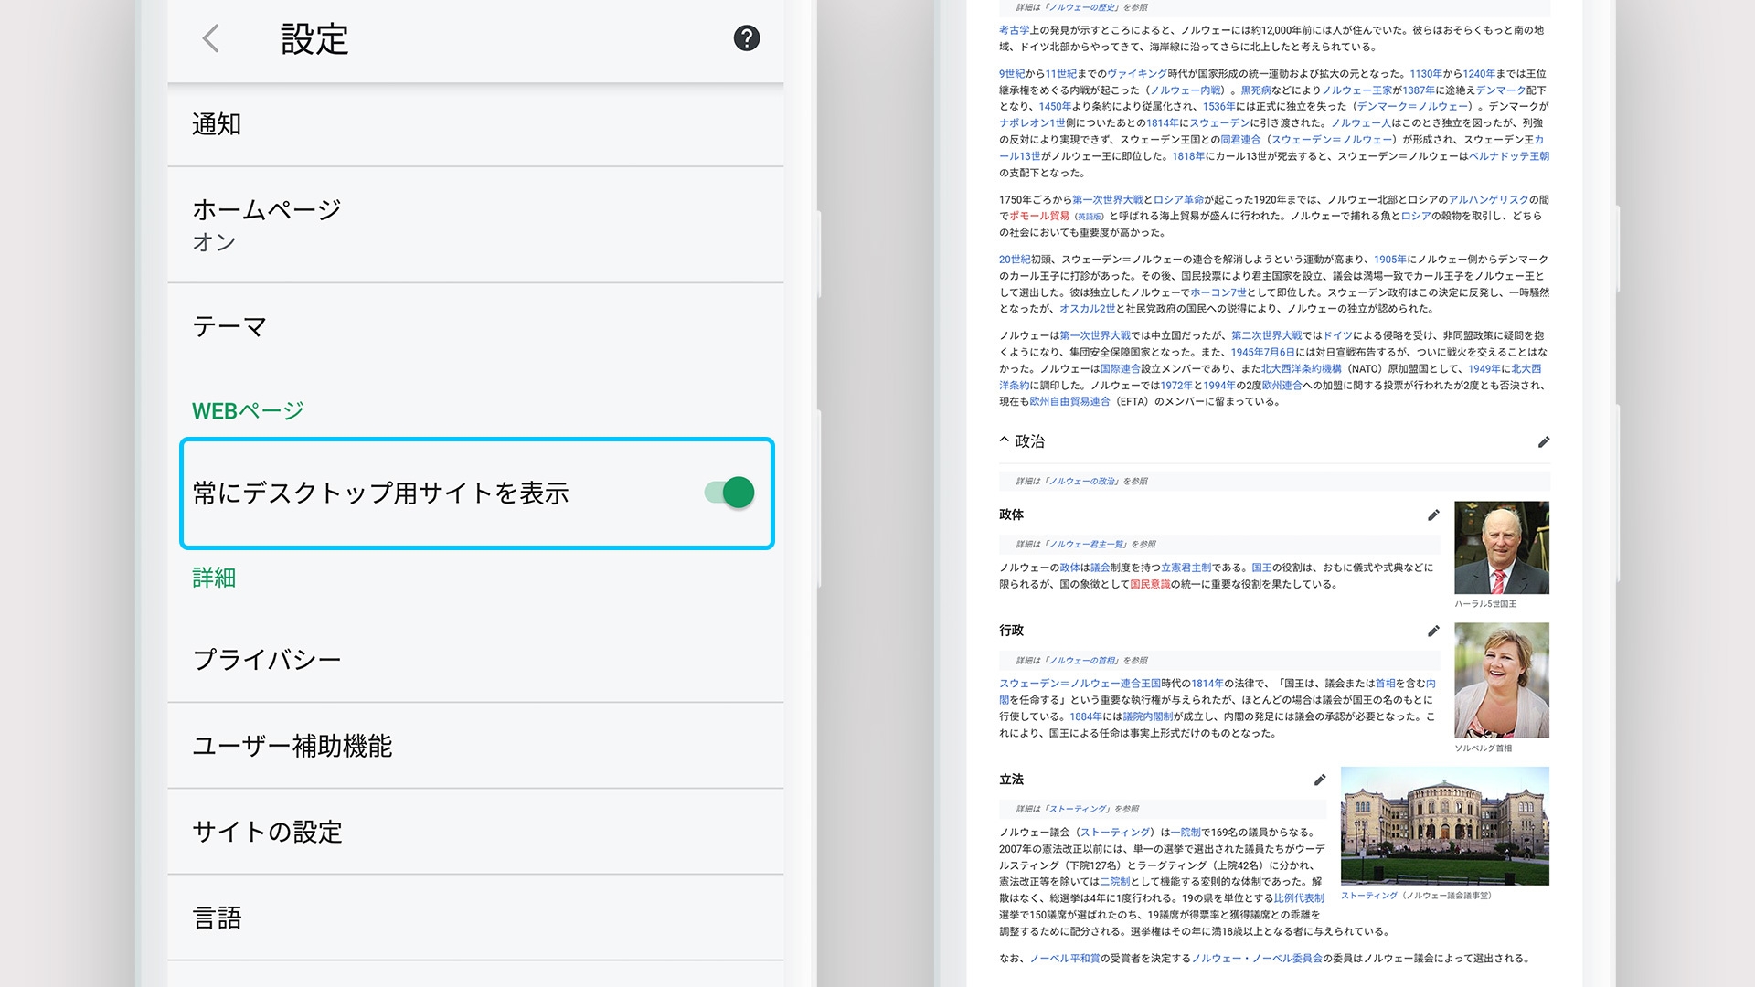Viewport: 1755px width, 987px height.
Task: Click the ソルベルグ首相 photo thumbnail
Action: tap(1501, 680)
